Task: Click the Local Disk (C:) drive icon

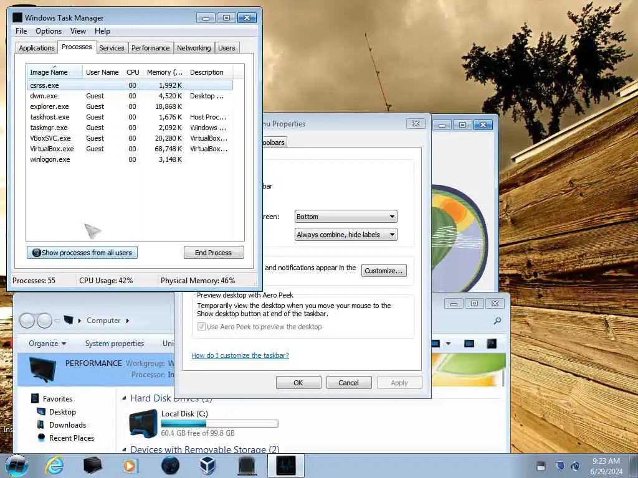Action: click(x=143, y=424)
